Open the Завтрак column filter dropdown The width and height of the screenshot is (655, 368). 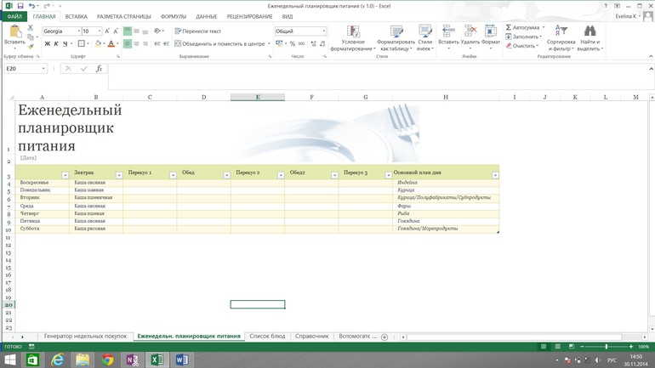[x=119, y=175]
